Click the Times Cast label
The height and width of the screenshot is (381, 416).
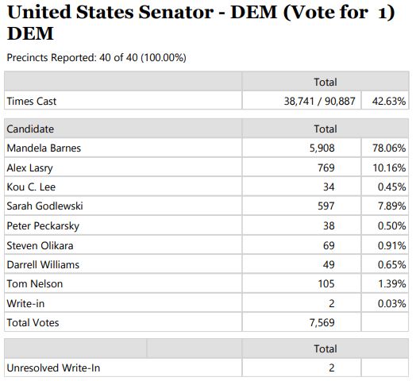coord(32,101)
